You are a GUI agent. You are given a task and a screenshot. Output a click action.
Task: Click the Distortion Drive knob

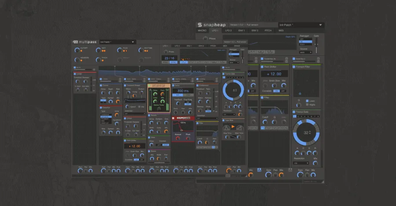click(x=117, y=115)
